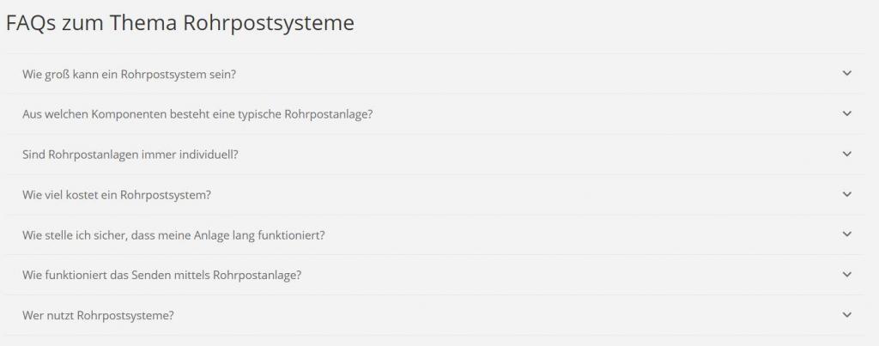Open the FAQ about typische Rohrpostanlage Komponenten
This screenshot has height=346, width=879.
point(197,114)
